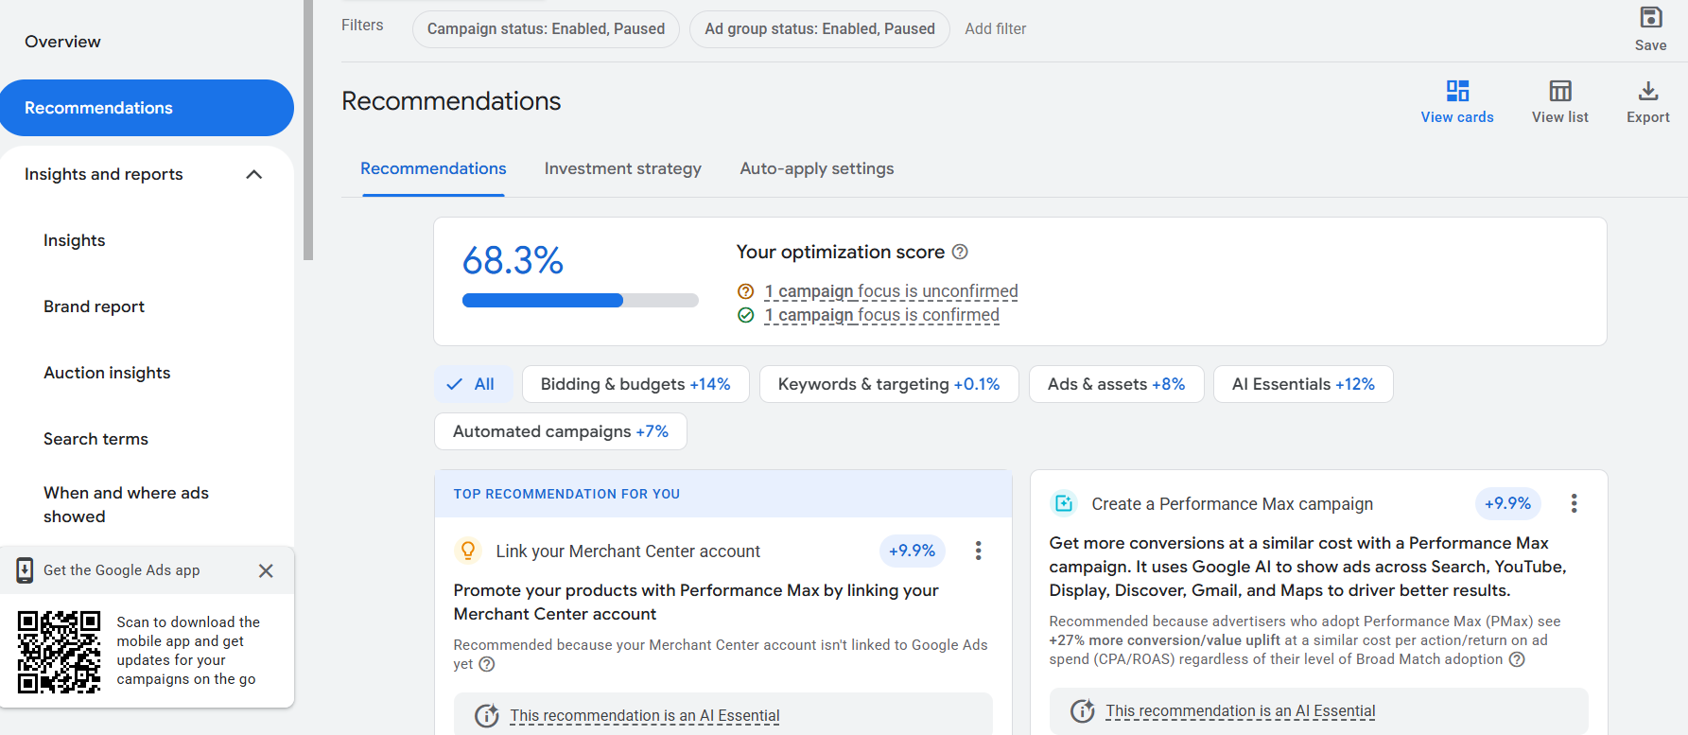Click the campaign focus is unconfirmed link
Screen dimensions: 1688x735
tap(891, 291)
